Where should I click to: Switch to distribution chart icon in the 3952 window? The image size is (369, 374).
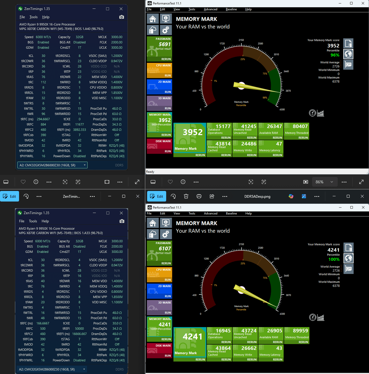pos(321,113)
